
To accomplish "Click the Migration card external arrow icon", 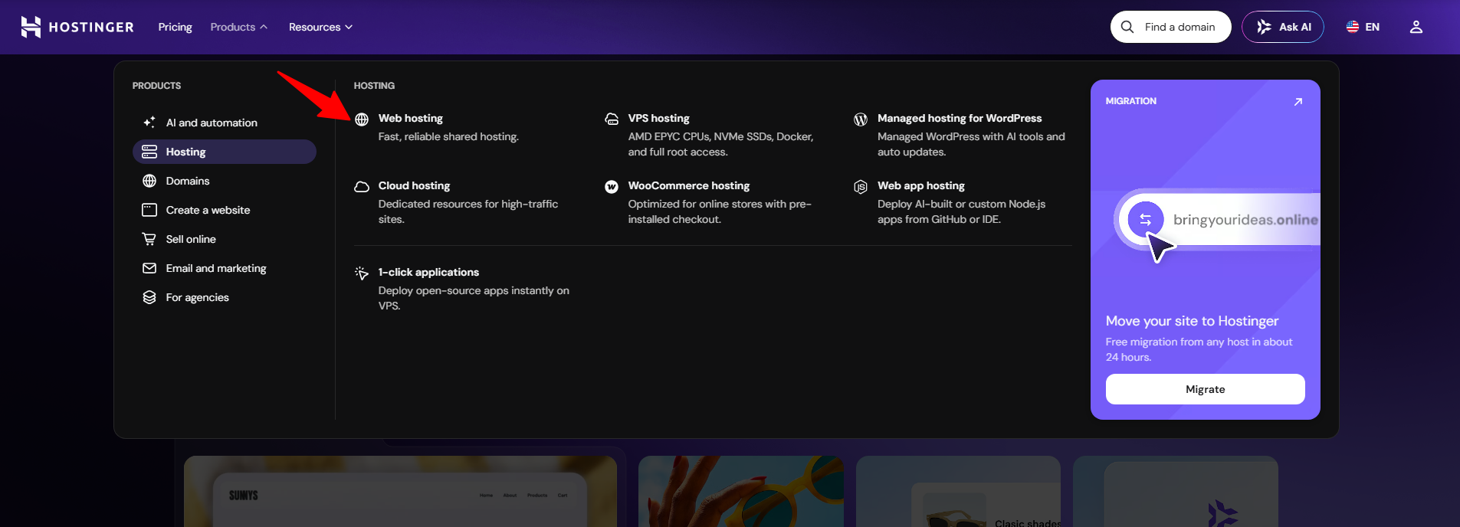I will click(1298, 102).
